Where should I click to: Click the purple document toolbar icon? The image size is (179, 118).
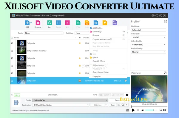pos(115,23)
